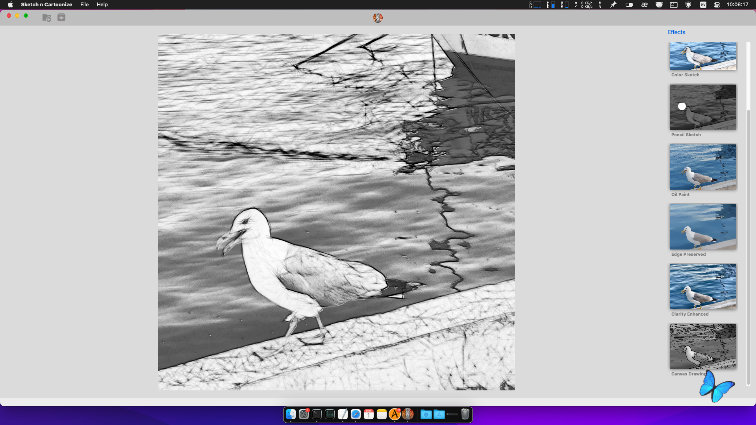Open the File menu
The height and width of the screenshot is (425, 756).
pyautogui.click(x=84, y=5)
